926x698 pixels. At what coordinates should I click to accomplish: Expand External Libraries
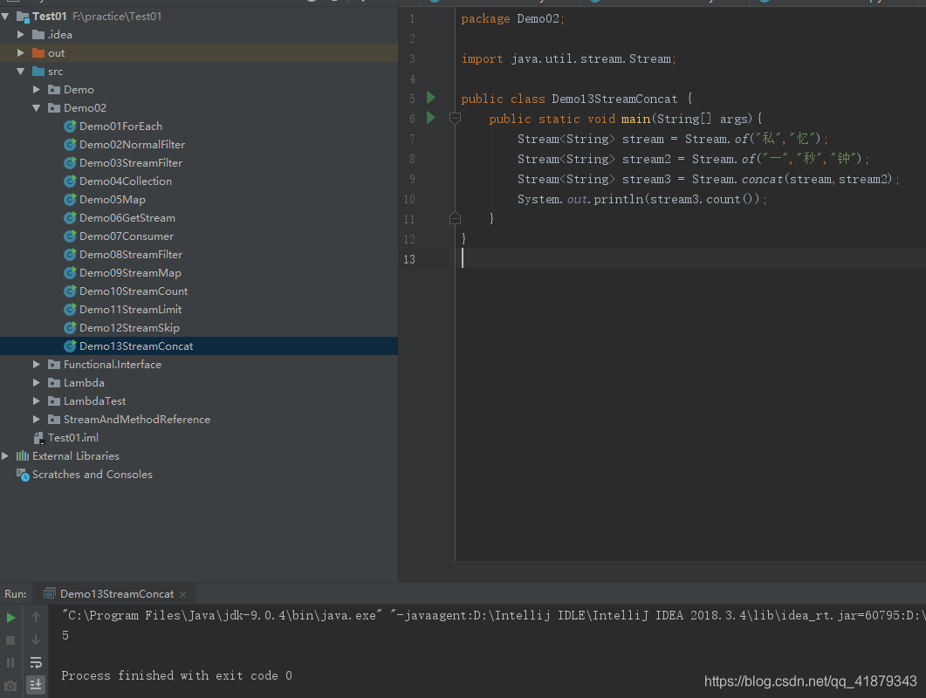point(6,455)
